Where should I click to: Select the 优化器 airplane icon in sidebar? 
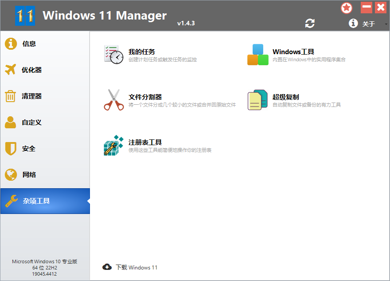12,70
